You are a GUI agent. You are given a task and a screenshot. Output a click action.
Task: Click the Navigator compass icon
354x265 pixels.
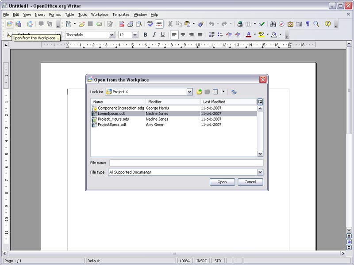tap(281, 24)
